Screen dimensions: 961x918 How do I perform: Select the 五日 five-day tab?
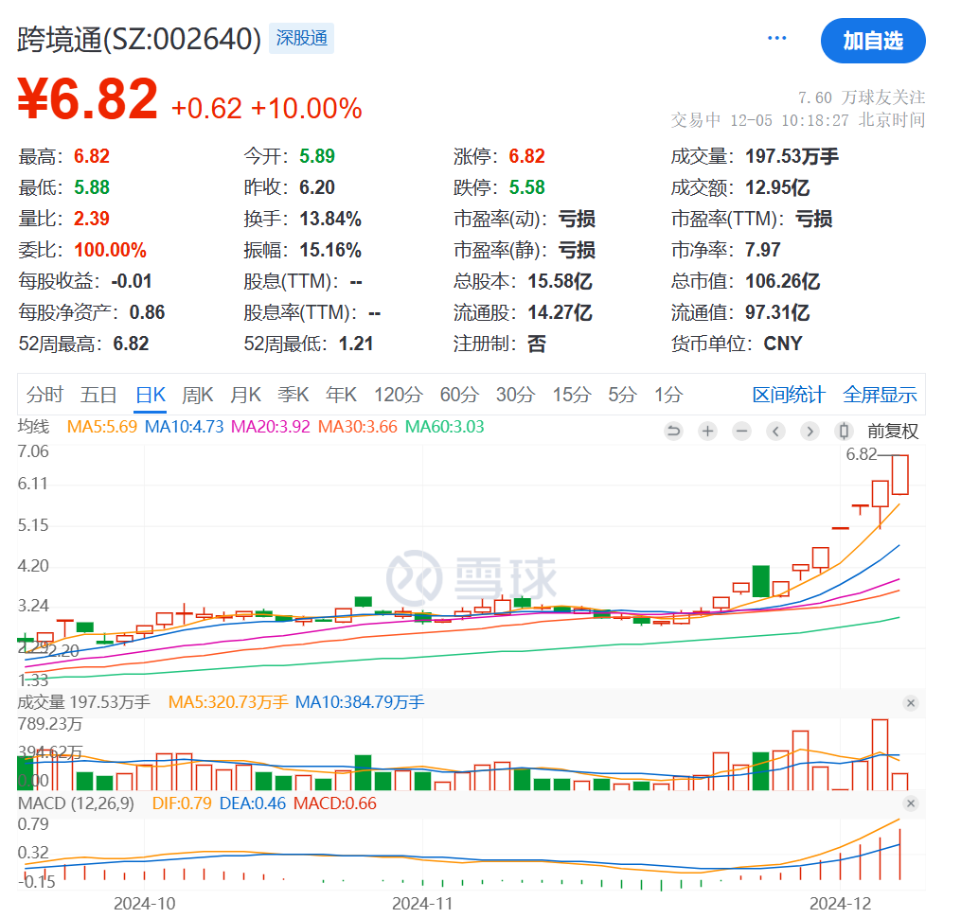click(98, 395)
